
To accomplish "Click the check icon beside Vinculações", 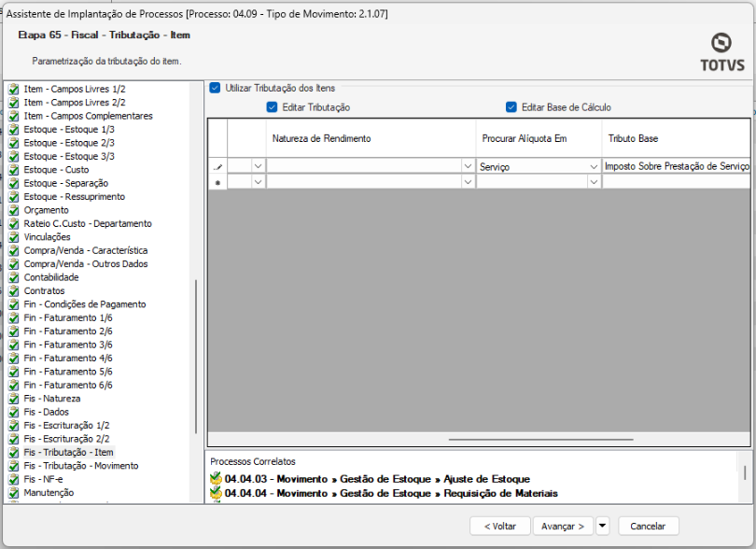I will point(13,237).
